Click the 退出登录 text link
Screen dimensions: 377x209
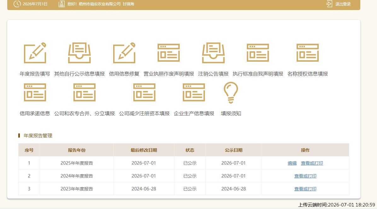pos(343,4)
